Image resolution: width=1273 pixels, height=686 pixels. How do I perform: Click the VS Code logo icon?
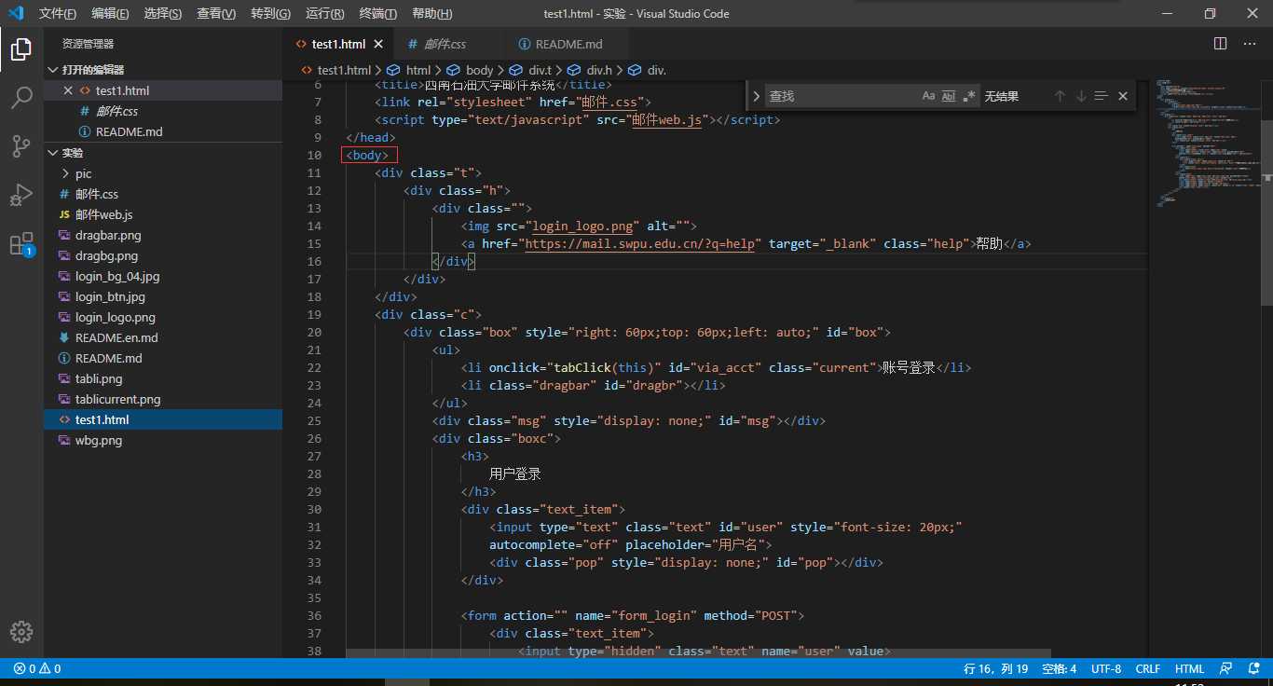[x=16, y=13]
